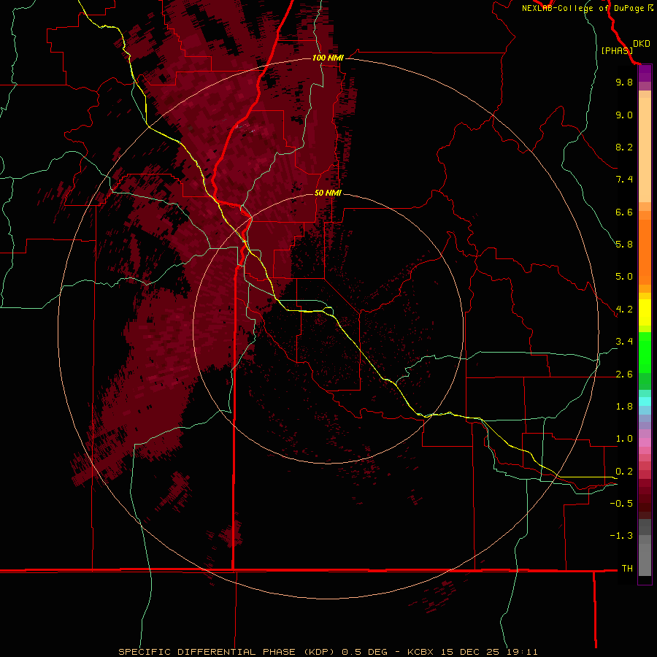Image resolution: width=657 pixels, height=657 pixels.
Task: Click the DKD label above the color bar
Action: point(642,44)
